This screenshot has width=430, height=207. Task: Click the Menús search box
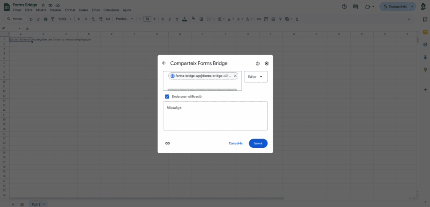click(x=15, y=19)
